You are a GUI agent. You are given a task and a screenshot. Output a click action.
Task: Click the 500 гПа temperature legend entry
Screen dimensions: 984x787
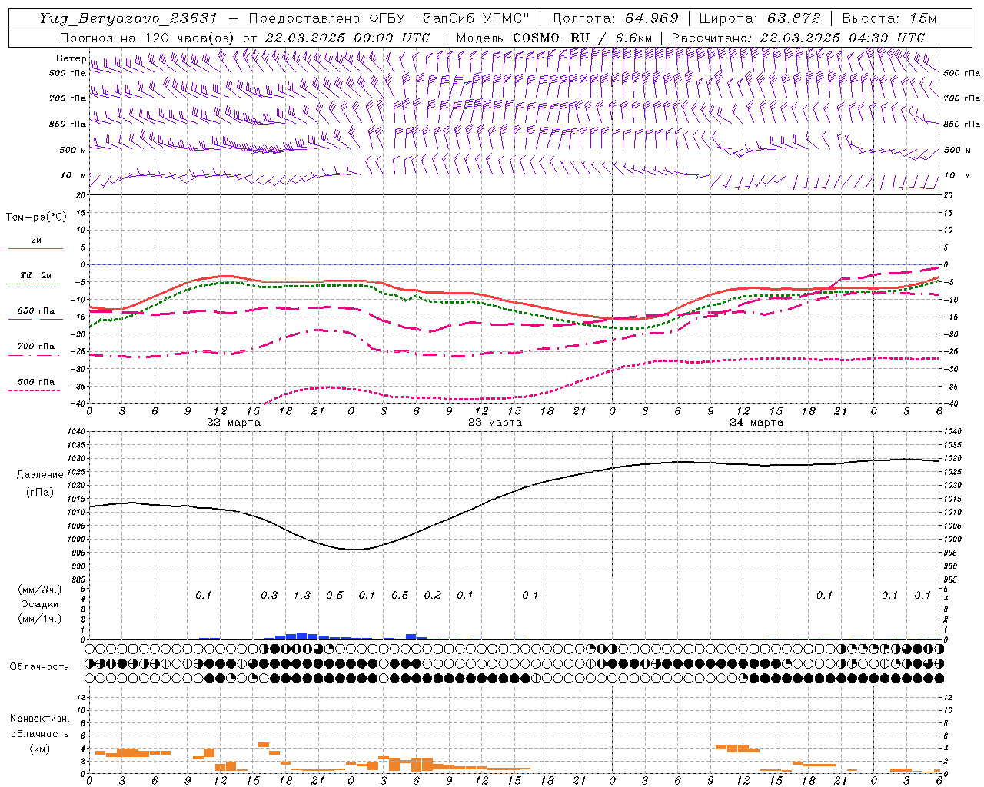point(35,384)
